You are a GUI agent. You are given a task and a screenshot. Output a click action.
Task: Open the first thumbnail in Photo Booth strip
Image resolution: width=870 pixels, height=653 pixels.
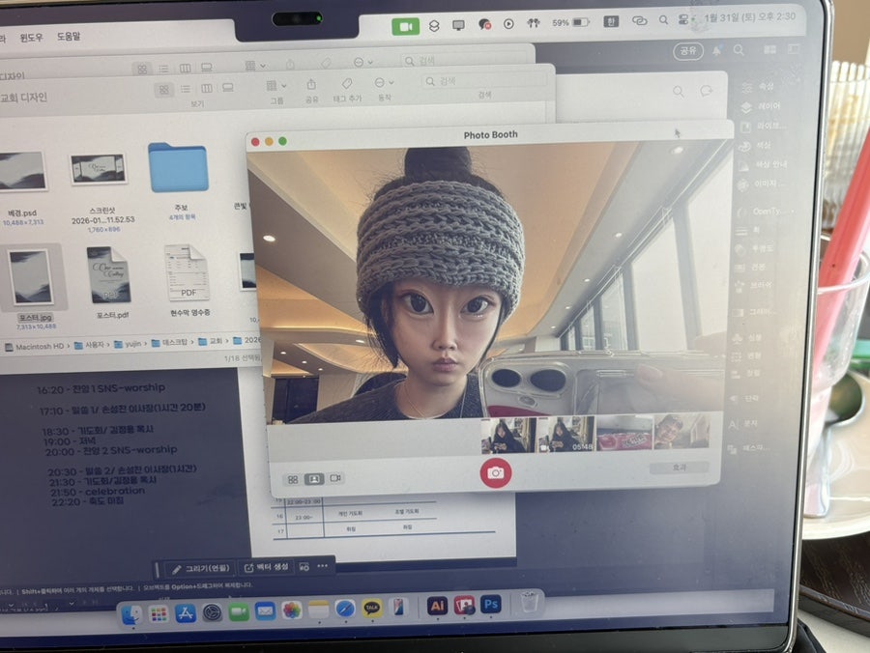point(508,435)
